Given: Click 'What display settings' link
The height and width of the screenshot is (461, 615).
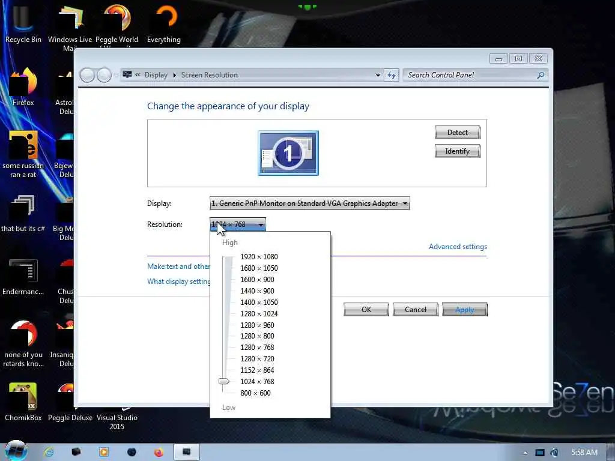Looking at the screenshot, I should 178,282.
